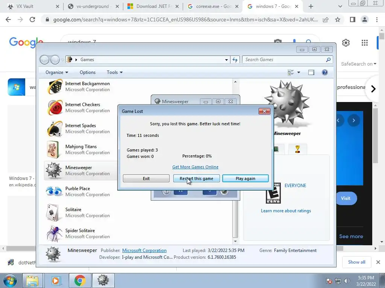Open Chrome three-dot menu
This screenshot has height=288, width=385.
[x=377, y=19]
